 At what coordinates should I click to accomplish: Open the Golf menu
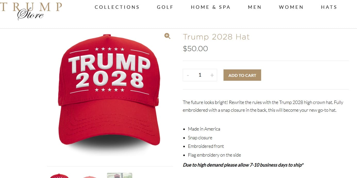(165, 7)
